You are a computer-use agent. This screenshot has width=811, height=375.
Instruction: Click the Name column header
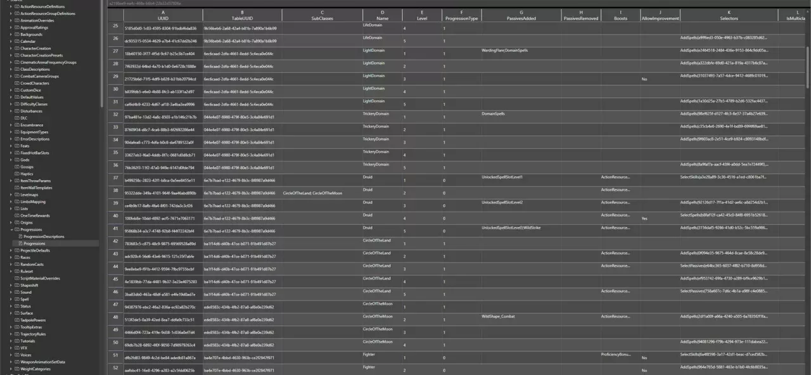pyautogui.click(x=382, y=16)
